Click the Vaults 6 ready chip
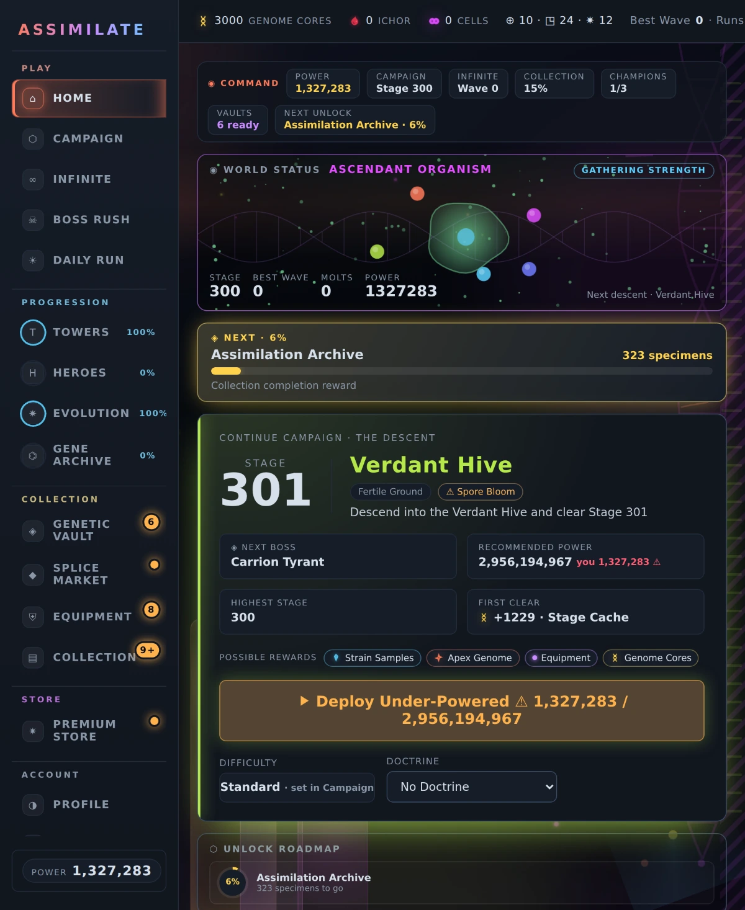Screen dimensions: 745x910 238,120
